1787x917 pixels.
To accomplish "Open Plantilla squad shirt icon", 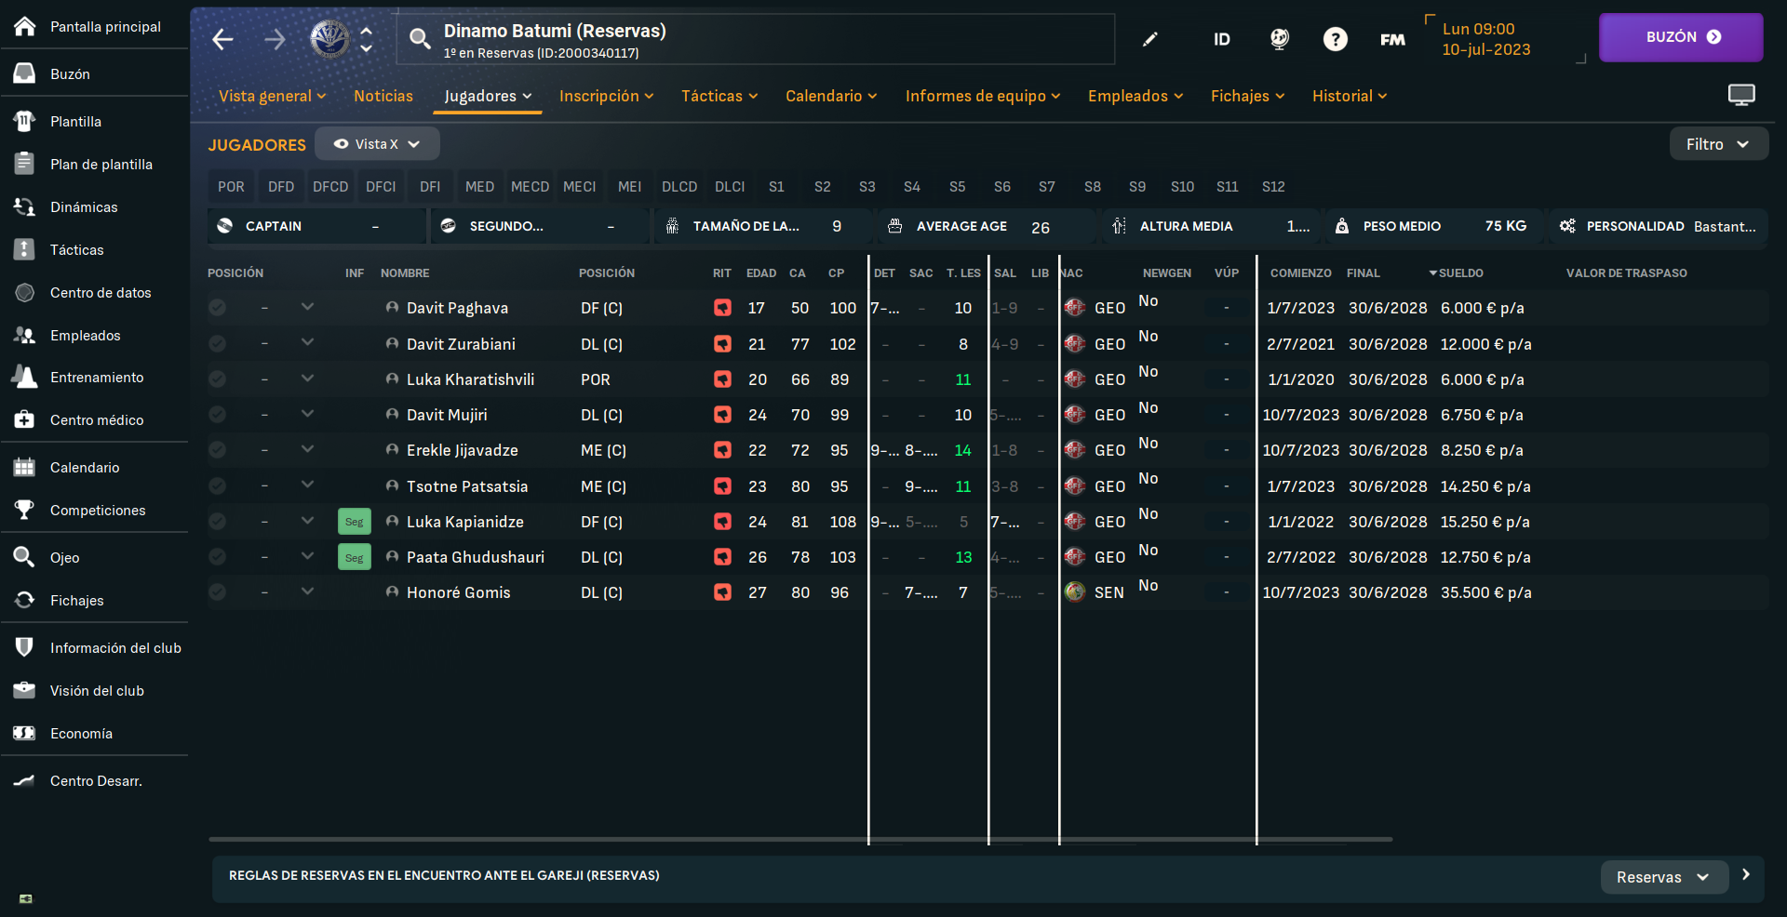I will tap(25, 121).
